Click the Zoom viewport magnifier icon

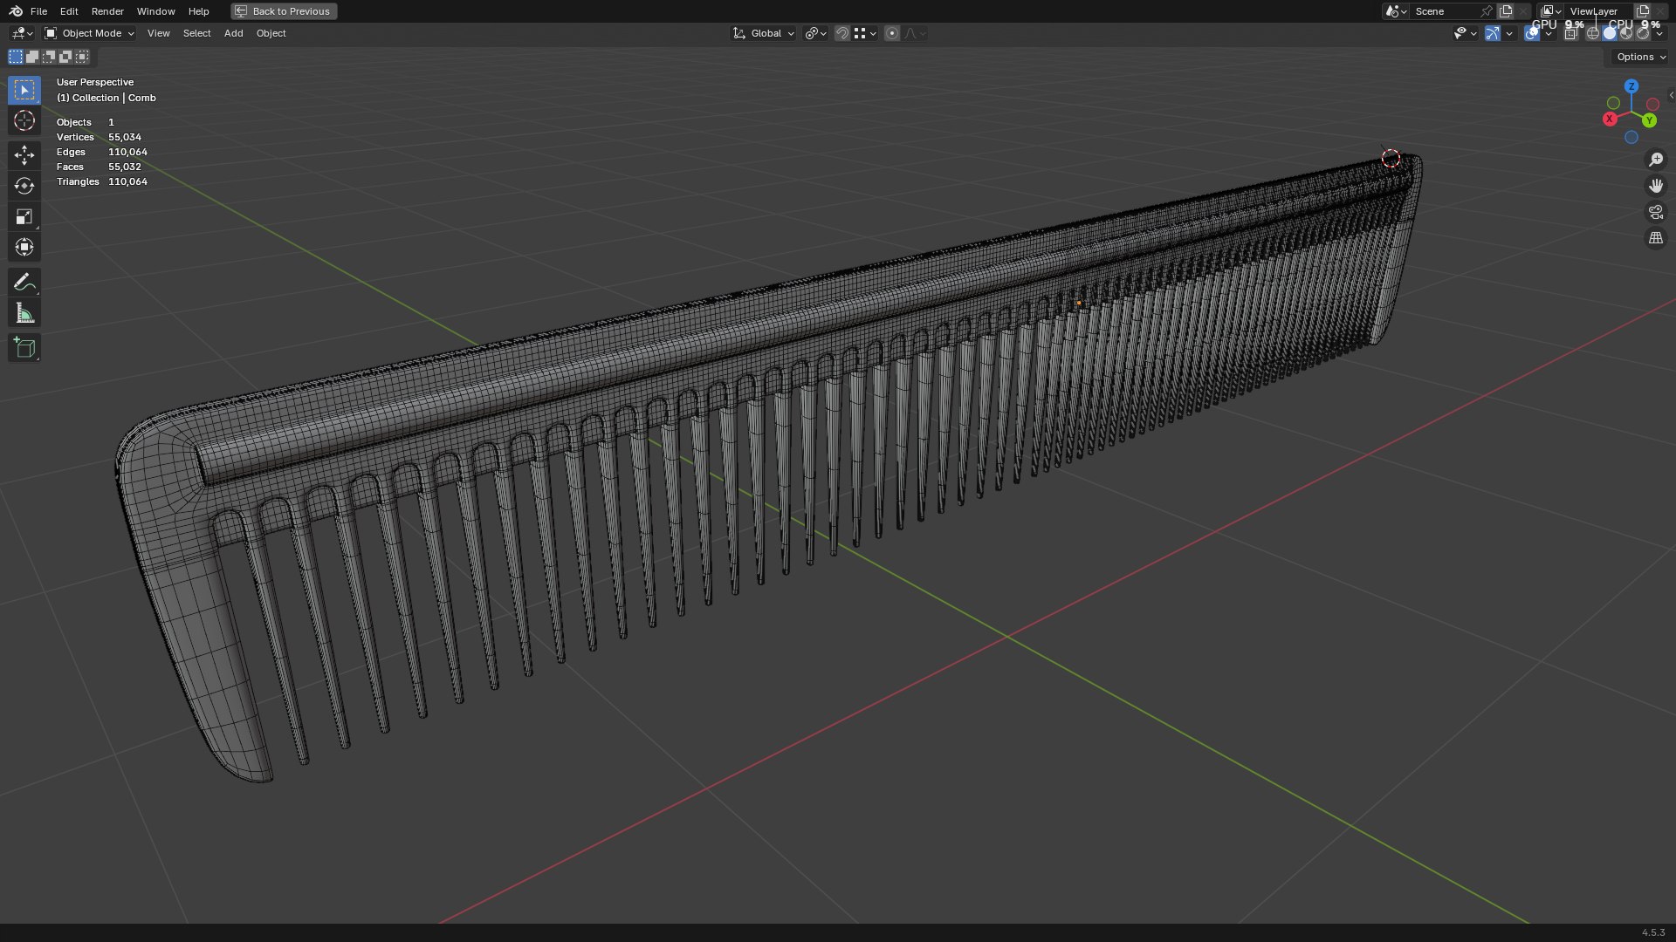[x=1656, y=160]
